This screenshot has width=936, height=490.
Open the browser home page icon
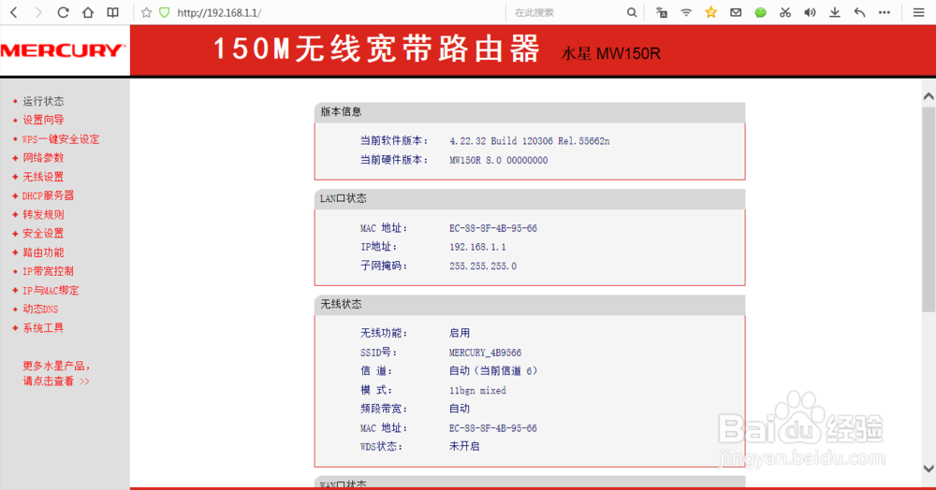point(88,12)
